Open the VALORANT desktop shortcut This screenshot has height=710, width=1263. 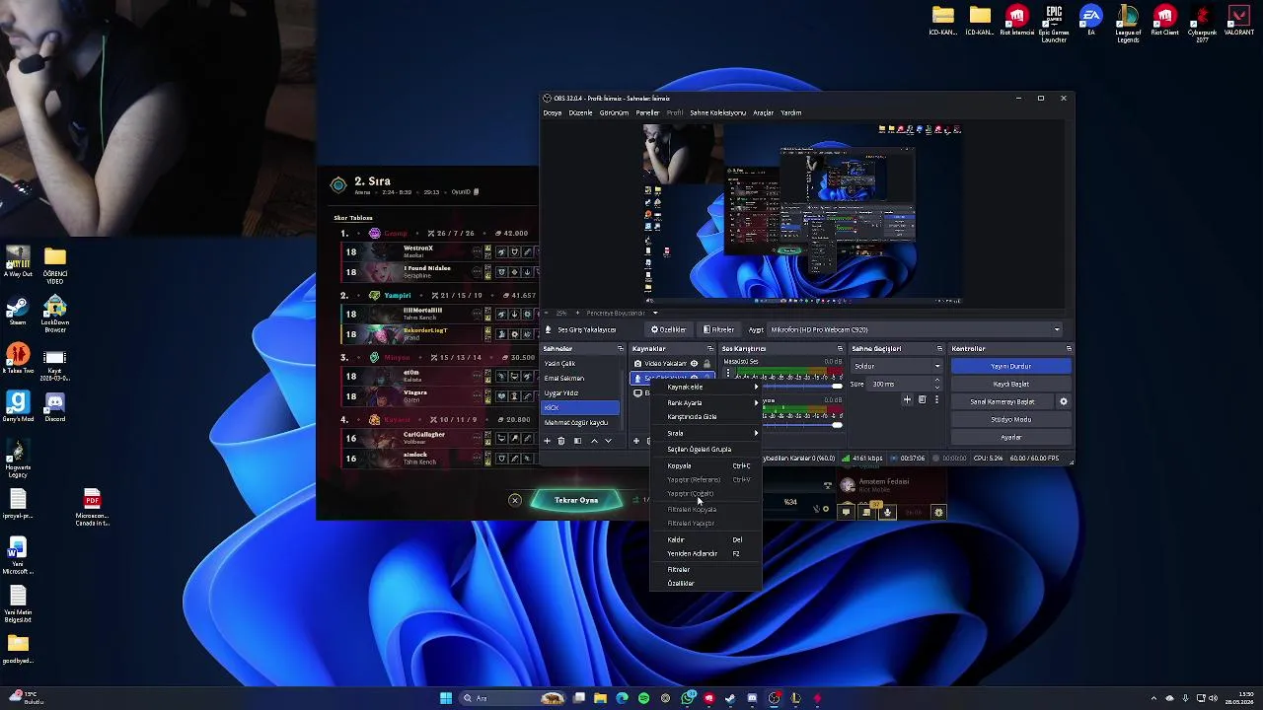[x=1239, y=22]
